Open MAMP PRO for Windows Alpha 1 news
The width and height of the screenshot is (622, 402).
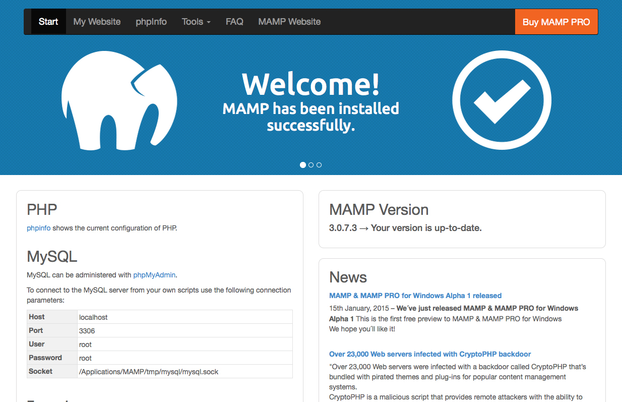(415, 296)
